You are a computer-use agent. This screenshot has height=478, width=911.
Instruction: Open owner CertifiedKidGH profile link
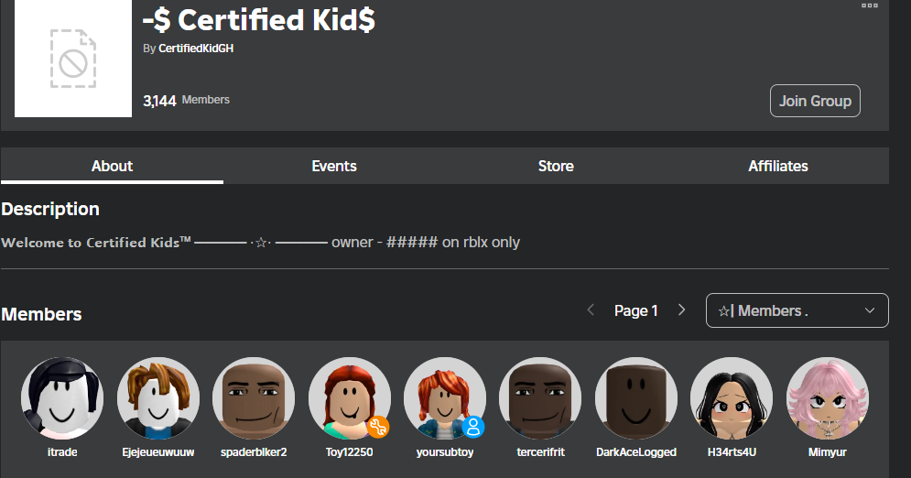[196, 49]
